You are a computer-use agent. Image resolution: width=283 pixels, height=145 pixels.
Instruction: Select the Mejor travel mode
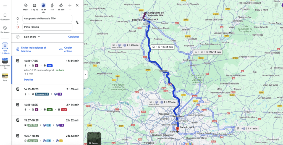26,7
